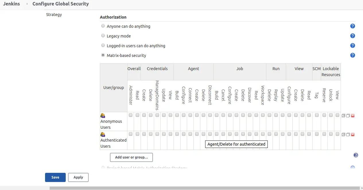The width and height of the screenshot is (363, 190).
Task: Click the Anonymous Users row label
Action: coord(111,124)
